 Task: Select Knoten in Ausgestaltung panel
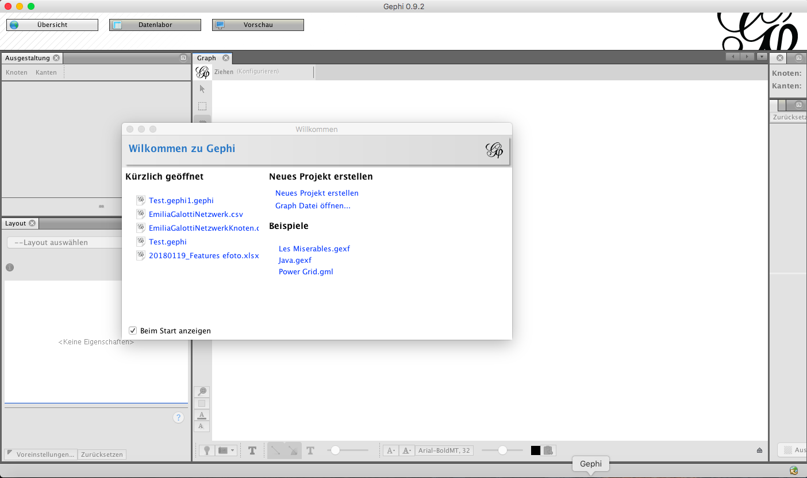[x=17, y=72]
